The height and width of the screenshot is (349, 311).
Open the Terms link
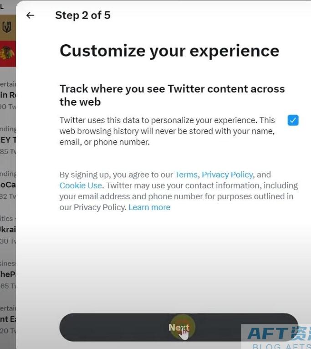186,174
